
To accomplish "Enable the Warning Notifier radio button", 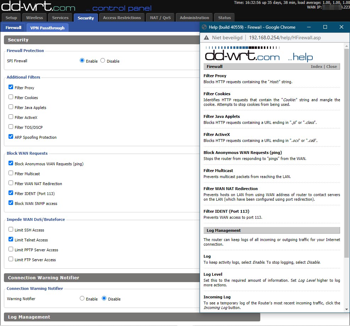I will [82, 298].
